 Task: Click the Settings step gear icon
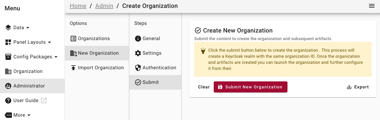pos(138,53)
